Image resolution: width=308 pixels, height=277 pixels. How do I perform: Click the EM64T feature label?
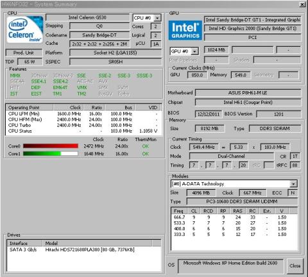point(60,88)
